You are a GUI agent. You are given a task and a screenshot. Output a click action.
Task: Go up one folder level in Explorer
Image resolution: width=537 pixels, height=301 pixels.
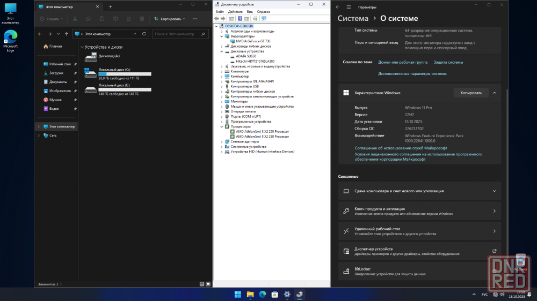pos(67,34)
